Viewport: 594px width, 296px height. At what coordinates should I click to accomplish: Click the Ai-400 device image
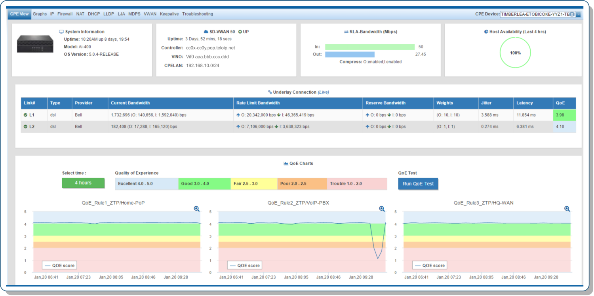pyautogui.click(x=35, y=44)
